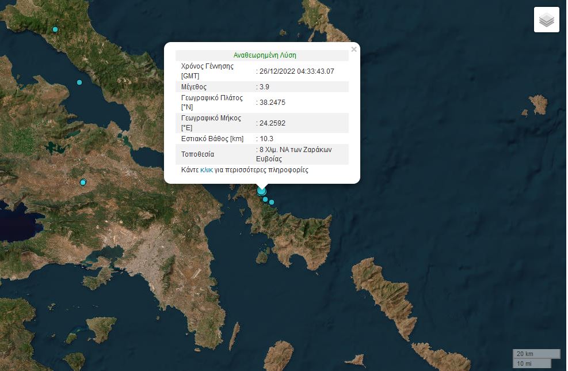This screenshot has height=371, width=568.
Task: Click the earthquake marker on the western mainland
Action: (83, 183)
